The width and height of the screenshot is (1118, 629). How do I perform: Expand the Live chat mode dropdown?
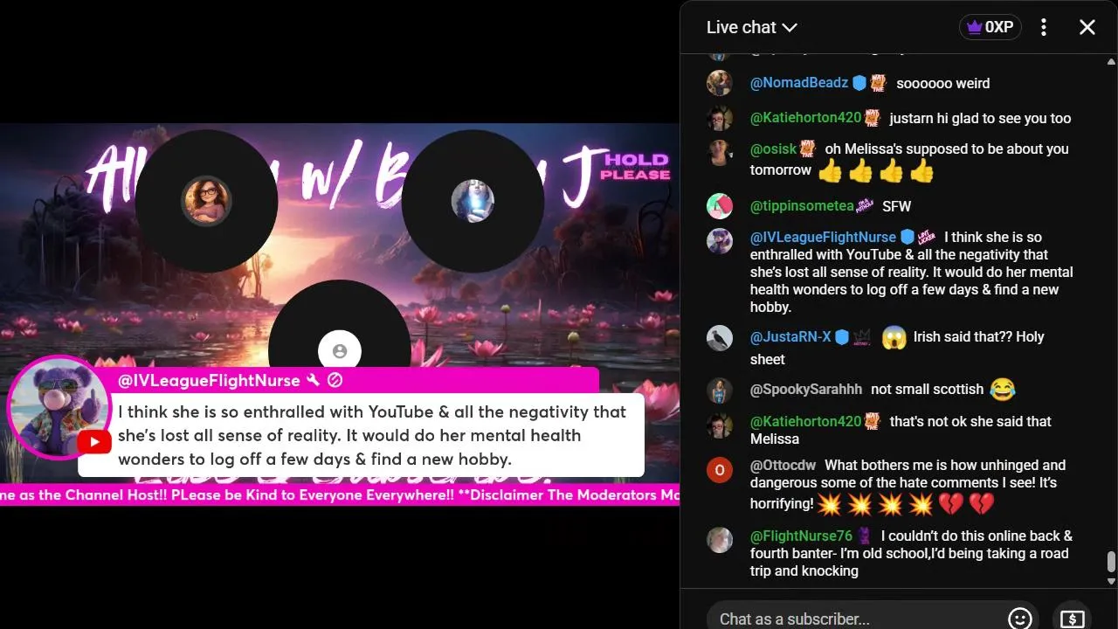point(752,27)
